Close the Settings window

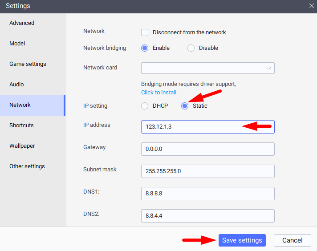311,6
